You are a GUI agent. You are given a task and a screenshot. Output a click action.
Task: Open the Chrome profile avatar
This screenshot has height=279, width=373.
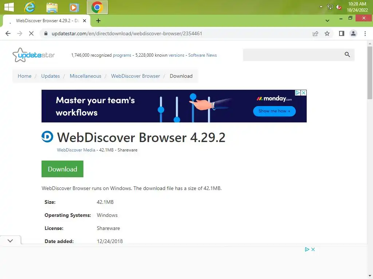point(353,33)
